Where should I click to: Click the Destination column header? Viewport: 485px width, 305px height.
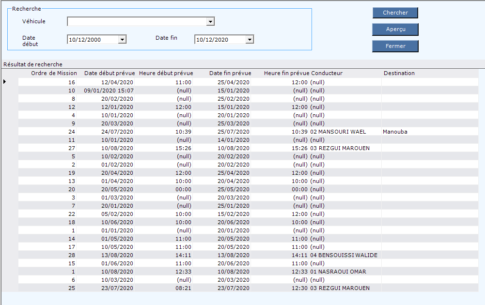coord(399,73)
